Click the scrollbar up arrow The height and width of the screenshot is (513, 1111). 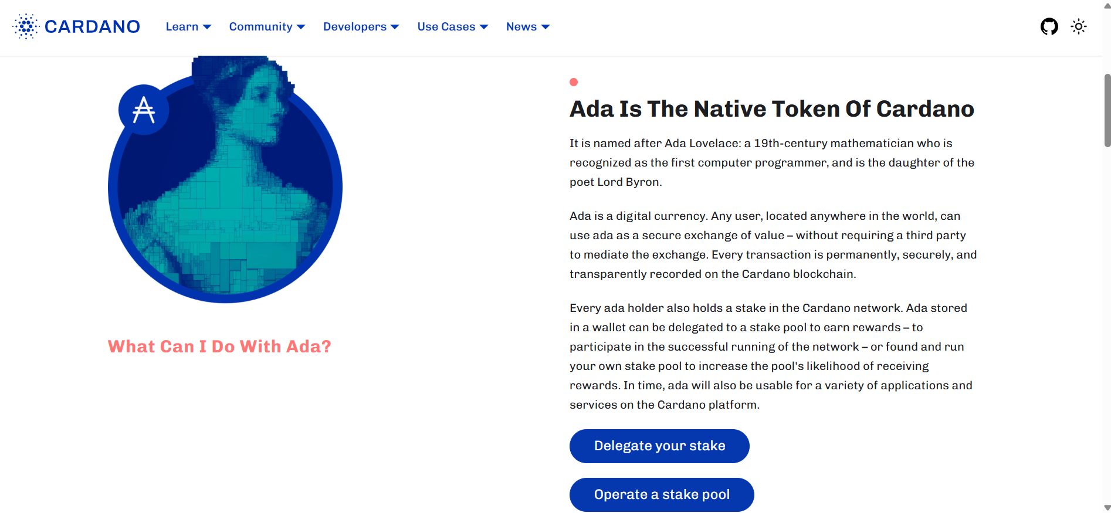(1107, 5)
